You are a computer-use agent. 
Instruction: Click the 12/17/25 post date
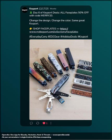(44, 9)
